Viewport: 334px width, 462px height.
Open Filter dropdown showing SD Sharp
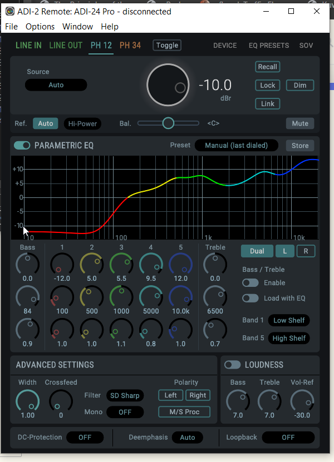tap(125, 395)
